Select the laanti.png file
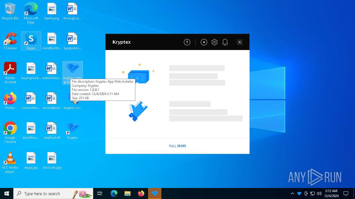The image size is (355, 199). tap(52, 12)
